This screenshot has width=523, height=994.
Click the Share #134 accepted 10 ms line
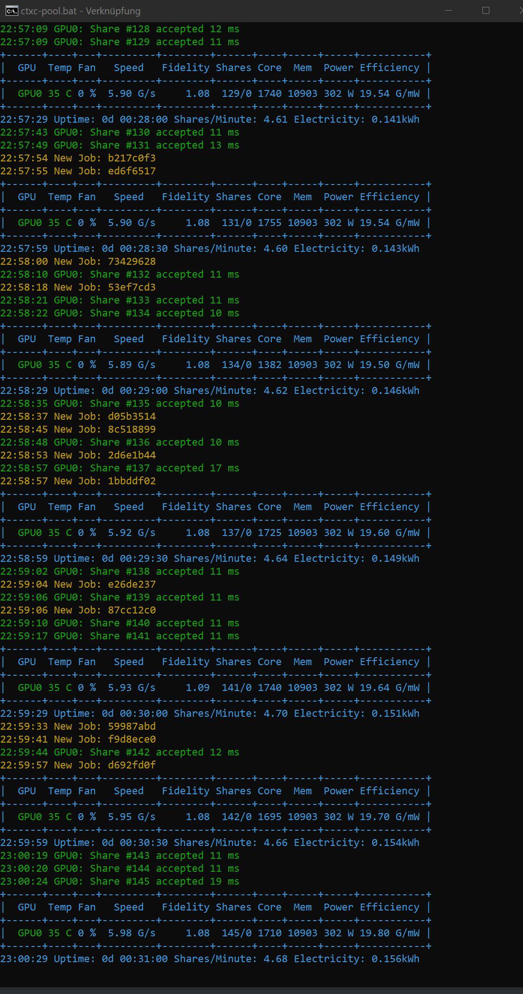[119, 313]
